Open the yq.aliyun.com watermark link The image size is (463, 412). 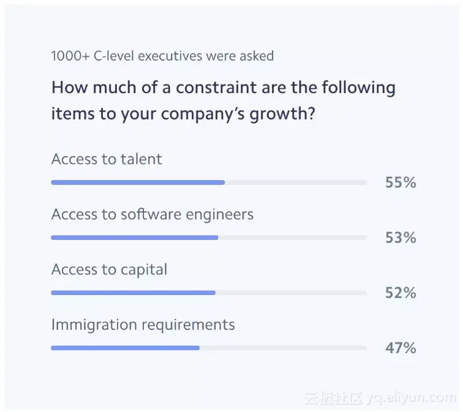(x=412, y=399)
